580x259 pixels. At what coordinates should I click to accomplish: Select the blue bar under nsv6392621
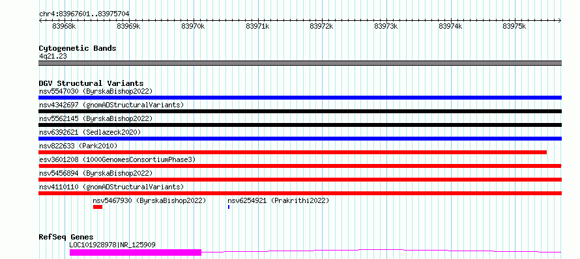tap(300, 139)
